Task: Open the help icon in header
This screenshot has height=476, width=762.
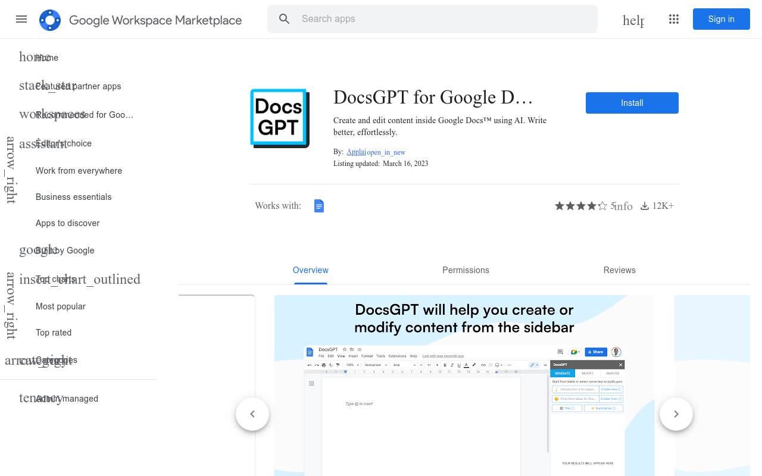Action: (x=633, y=20)
